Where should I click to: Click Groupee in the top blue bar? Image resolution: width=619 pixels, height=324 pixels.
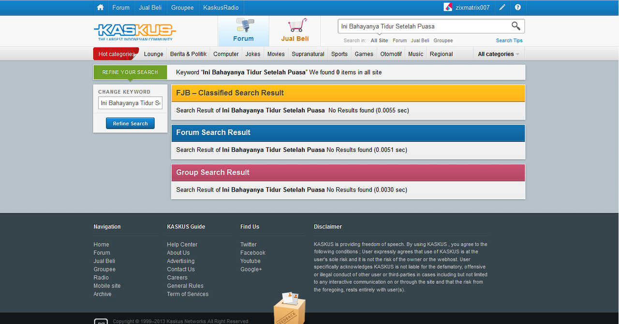click(x=182, y=7)
